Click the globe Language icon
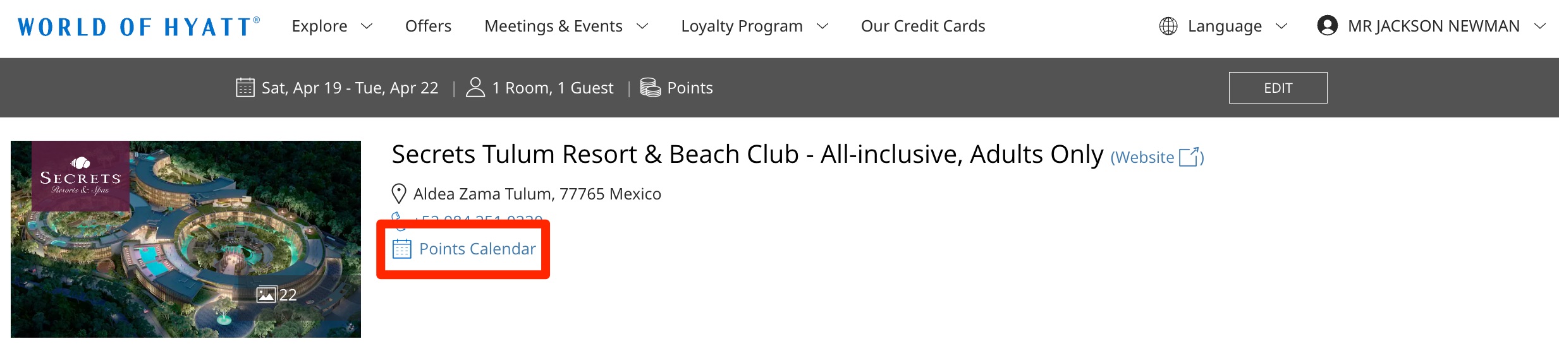The image size is (1559, 351). [x=1168, y=27]
